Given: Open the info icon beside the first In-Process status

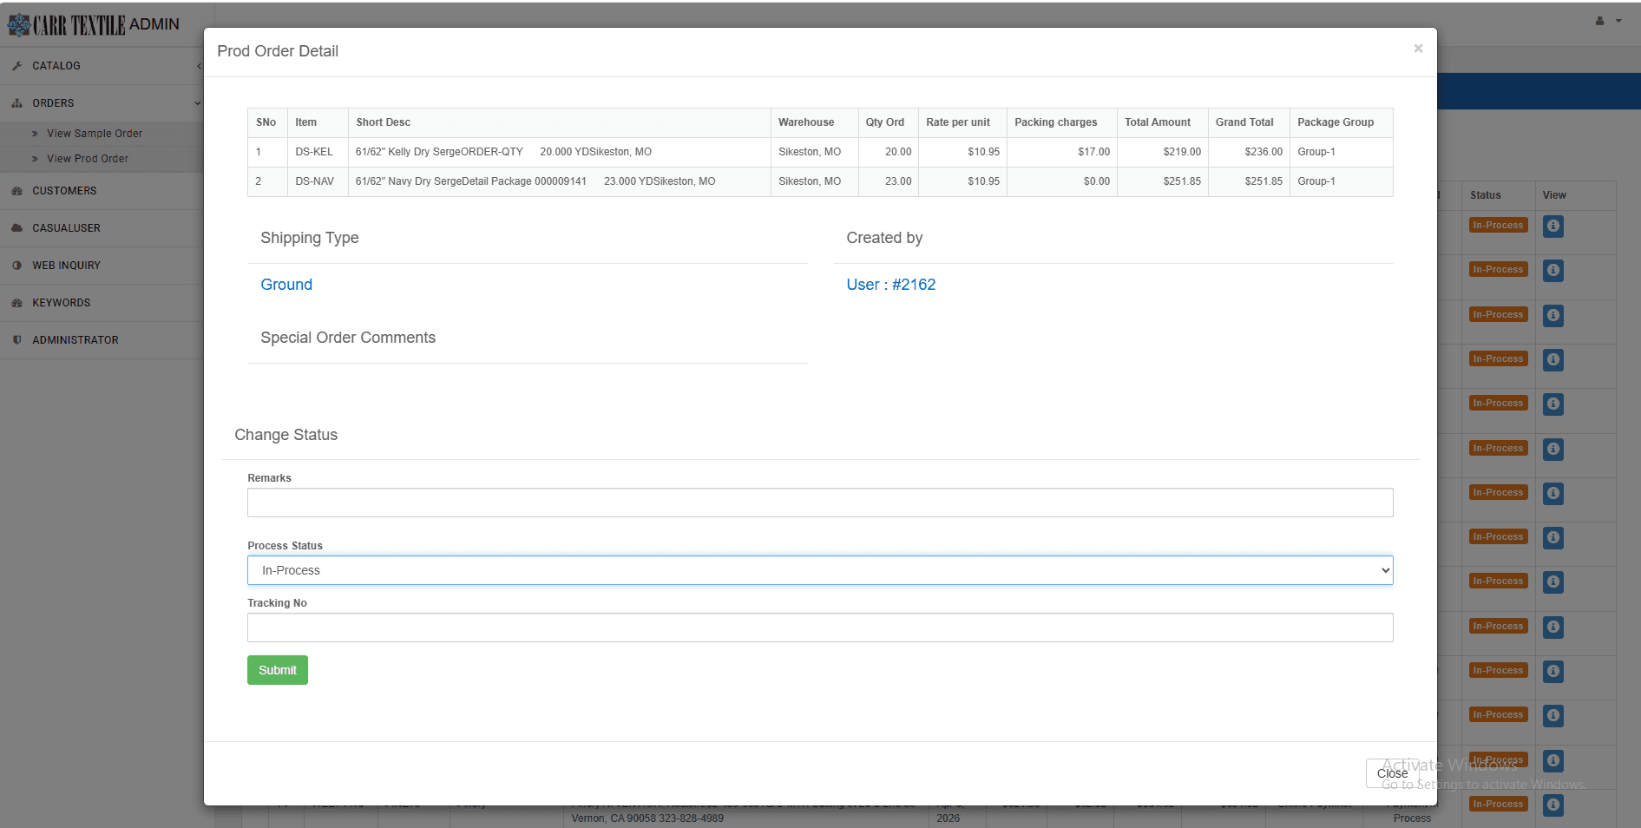Looking at the screenshot, I should point(1552,227).
